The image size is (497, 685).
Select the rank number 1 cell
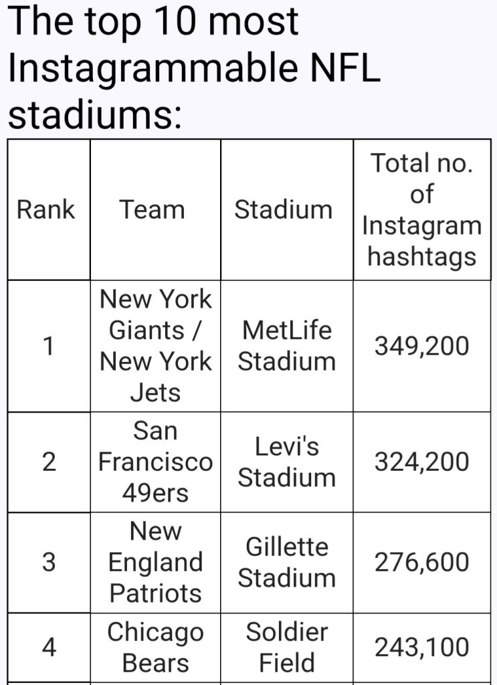point(48,347)
